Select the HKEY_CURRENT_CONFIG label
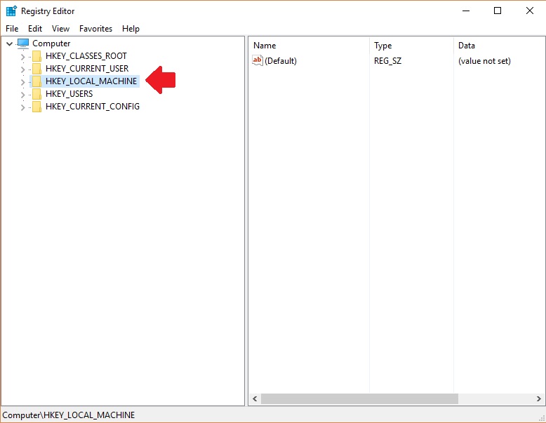The height and width of the screenshot is (423, 546). (x=93, y=107)
